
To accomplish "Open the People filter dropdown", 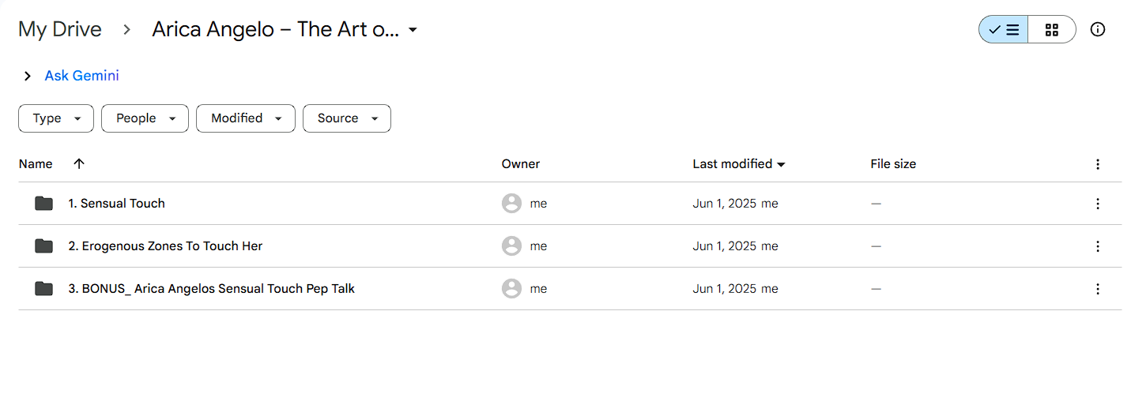I will pos(145,118).
